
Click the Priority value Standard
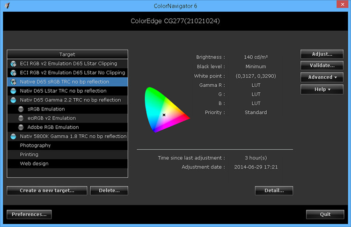point(256,112)
